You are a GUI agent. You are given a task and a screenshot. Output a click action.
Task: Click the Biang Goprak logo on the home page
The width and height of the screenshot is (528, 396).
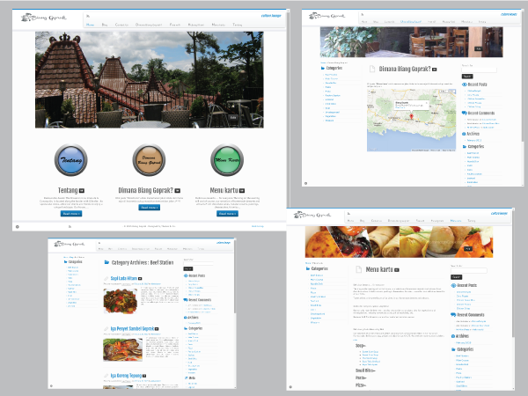click(x=44, y=18)
